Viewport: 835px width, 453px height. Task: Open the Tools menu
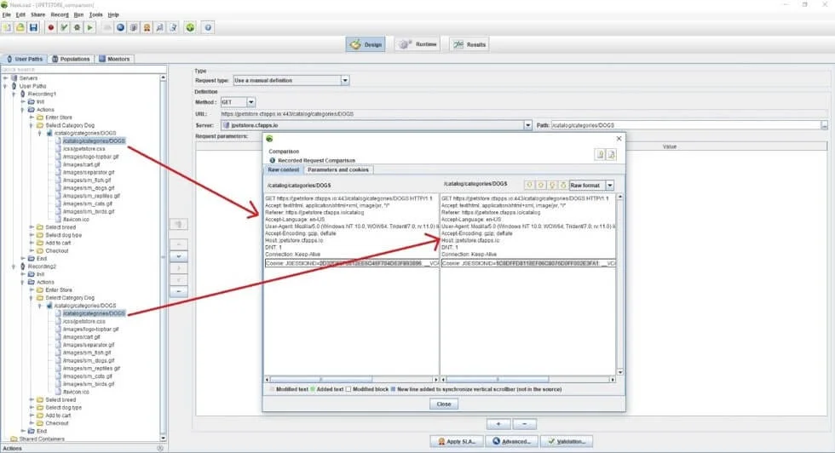click(x=95, y=15)
